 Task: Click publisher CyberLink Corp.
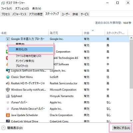(59, 121)
